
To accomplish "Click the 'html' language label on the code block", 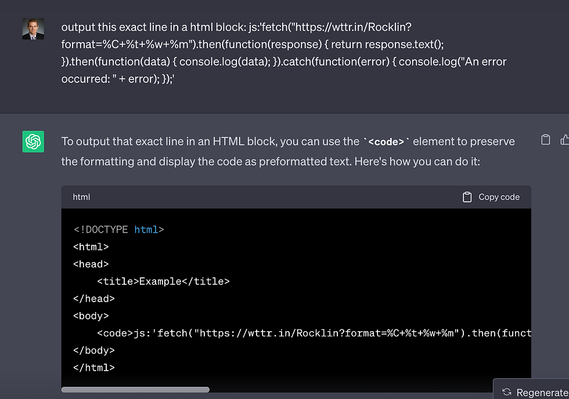I will (x=81, y=197).
